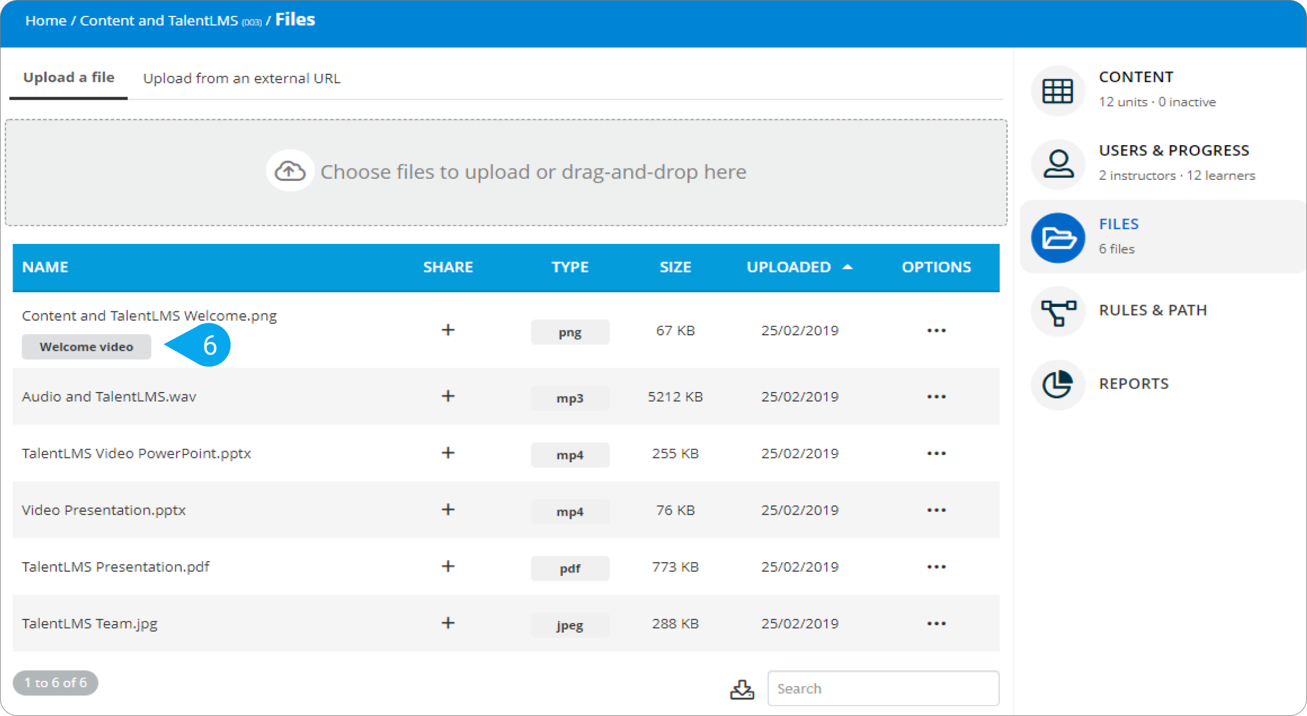Open options for TalentLMS Presentation.pdf
The image size is (1307, 716).
pyautogui.click(x=936, y=567)
